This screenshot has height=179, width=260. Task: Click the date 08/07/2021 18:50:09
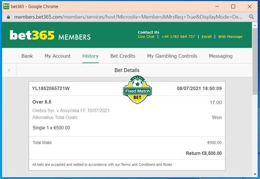199,89
